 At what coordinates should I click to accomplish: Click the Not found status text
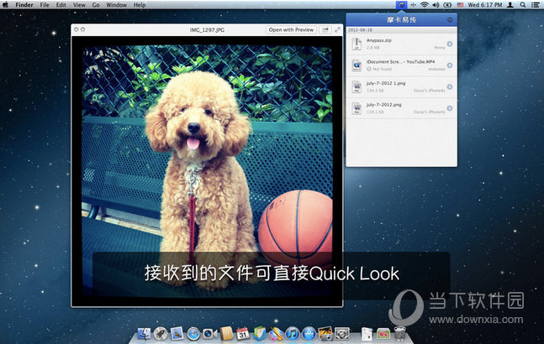pos(382,69)
